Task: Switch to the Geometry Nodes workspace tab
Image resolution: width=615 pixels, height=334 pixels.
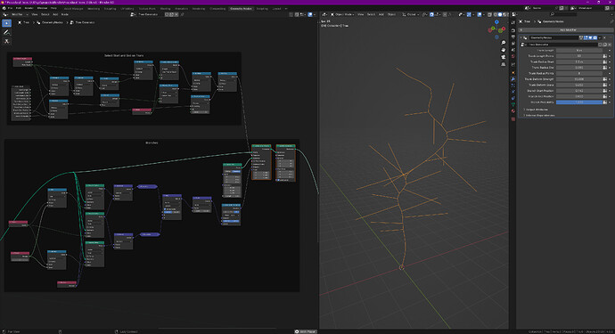Action: pos(241,9)
